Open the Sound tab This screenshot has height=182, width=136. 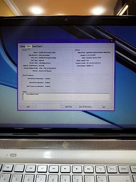[x=35, y=46]
